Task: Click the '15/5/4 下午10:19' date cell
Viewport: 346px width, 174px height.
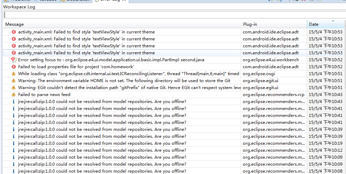Action: pos(326,143)
